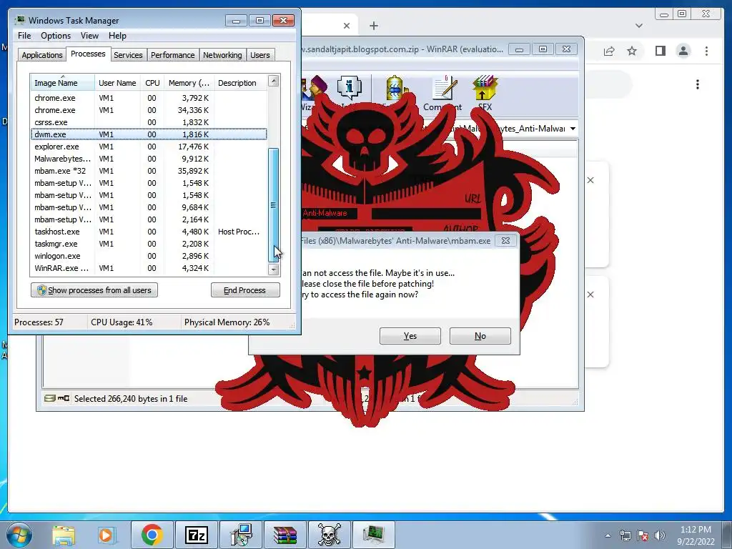Image resolution: width=732 pixels, height=549 pixels.
Task: Select the mbam.exe *32 process
Action: (149, 171)
